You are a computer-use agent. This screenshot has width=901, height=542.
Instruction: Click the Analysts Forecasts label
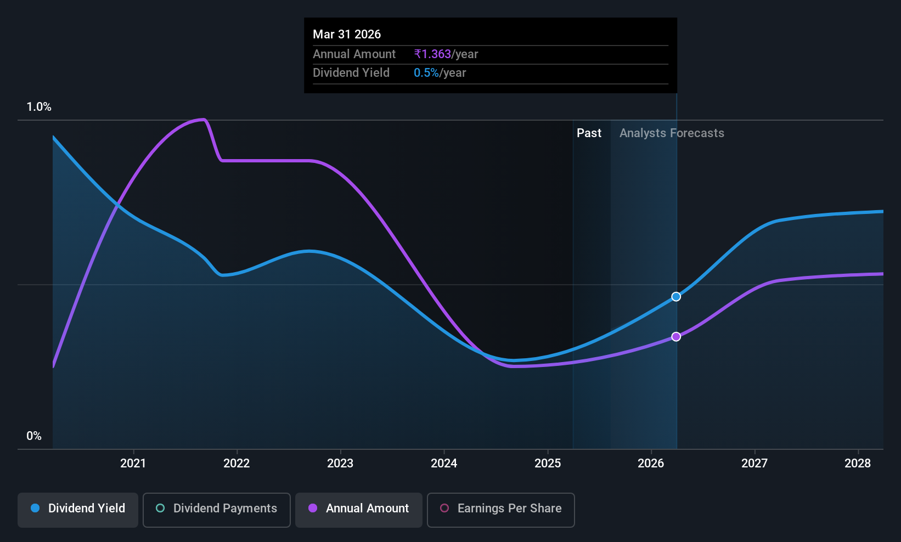[672, 133]
